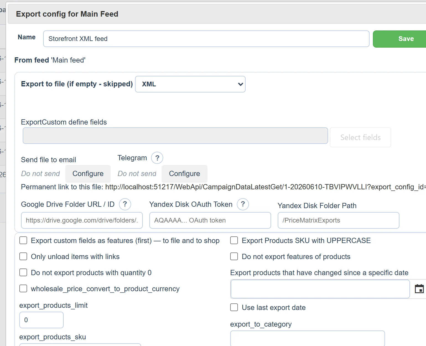Click the Permanent link to this file URL
The width and height of the screenshot is (426, 346).
(x=266, y=187)
